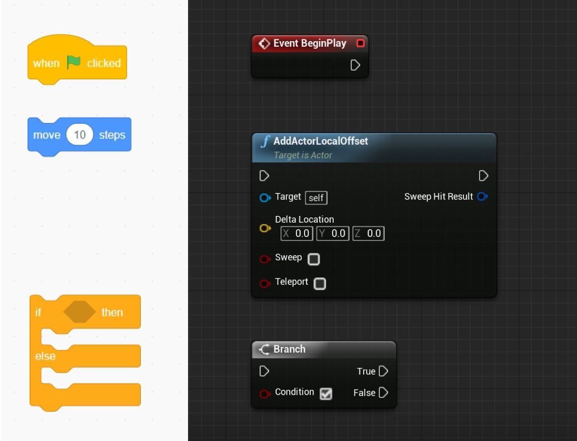The height and width of the screenshot is (441, 577).
Task: Click the Delta Location Z value field
Action: [x=368, y=234]
